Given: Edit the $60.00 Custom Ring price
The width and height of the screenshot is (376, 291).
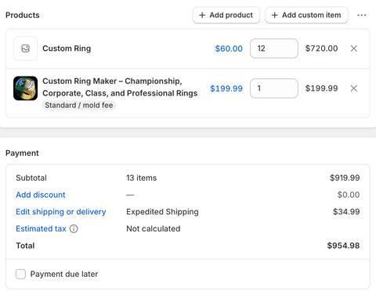Looking at the screenshot, I should pos(229,48).
